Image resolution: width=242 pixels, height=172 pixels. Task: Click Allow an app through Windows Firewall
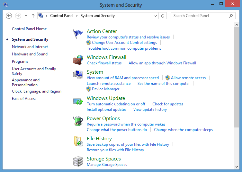tap(162, 63)
